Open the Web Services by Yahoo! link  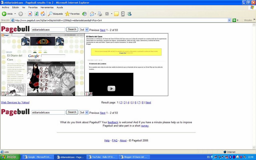15,102
